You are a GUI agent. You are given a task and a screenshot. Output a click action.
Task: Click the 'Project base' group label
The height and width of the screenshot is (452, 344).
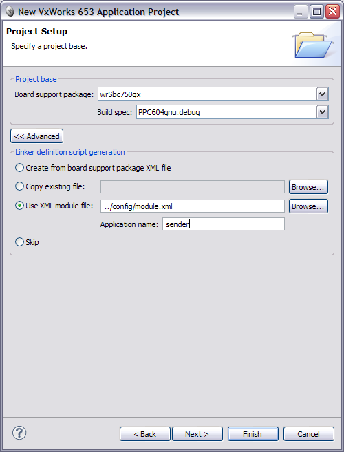click(x=36, y=79)
